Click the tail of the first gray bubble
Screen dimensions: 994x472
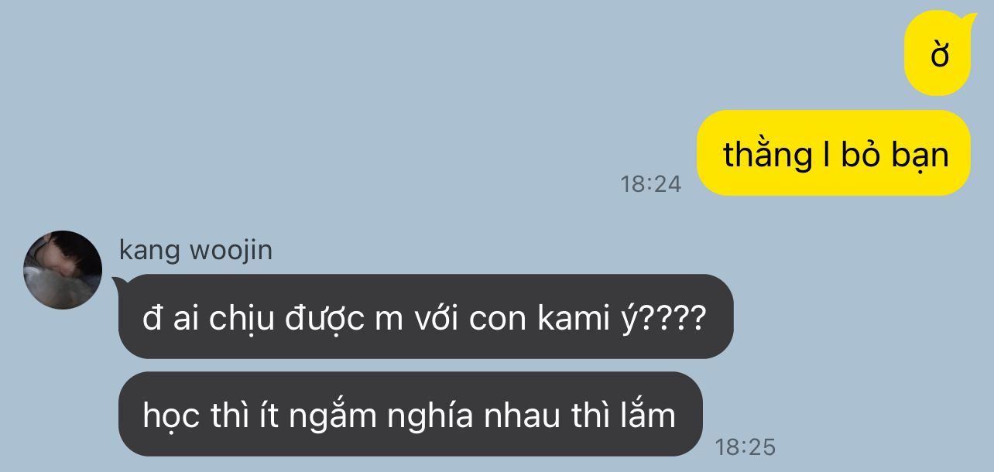[x=117, y=283]
